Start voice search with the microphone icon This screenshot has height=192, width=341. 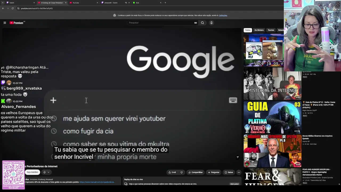pos(211,23)
